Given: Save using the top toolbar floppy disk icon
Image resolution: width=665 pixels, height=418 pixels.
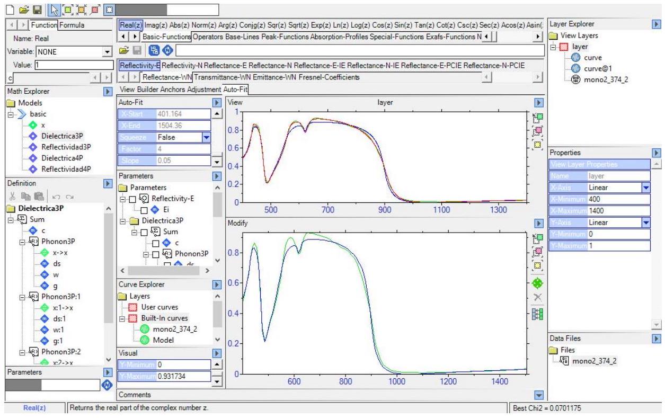Looking at the screenshot, I should pyautogui.click(x=38, y=10).
